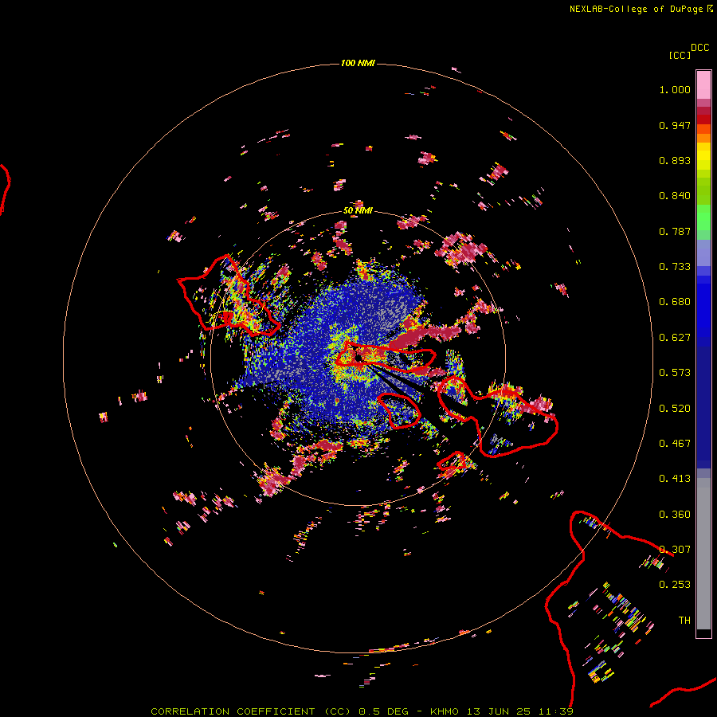Viewport: 717px width, 717px height.
Task: Click the 0.360 color scale value
Action: tap(675, 515)
